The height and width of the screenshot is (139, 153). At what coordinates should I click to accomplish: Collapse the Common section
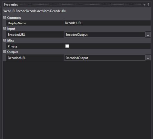coord(5,17)
